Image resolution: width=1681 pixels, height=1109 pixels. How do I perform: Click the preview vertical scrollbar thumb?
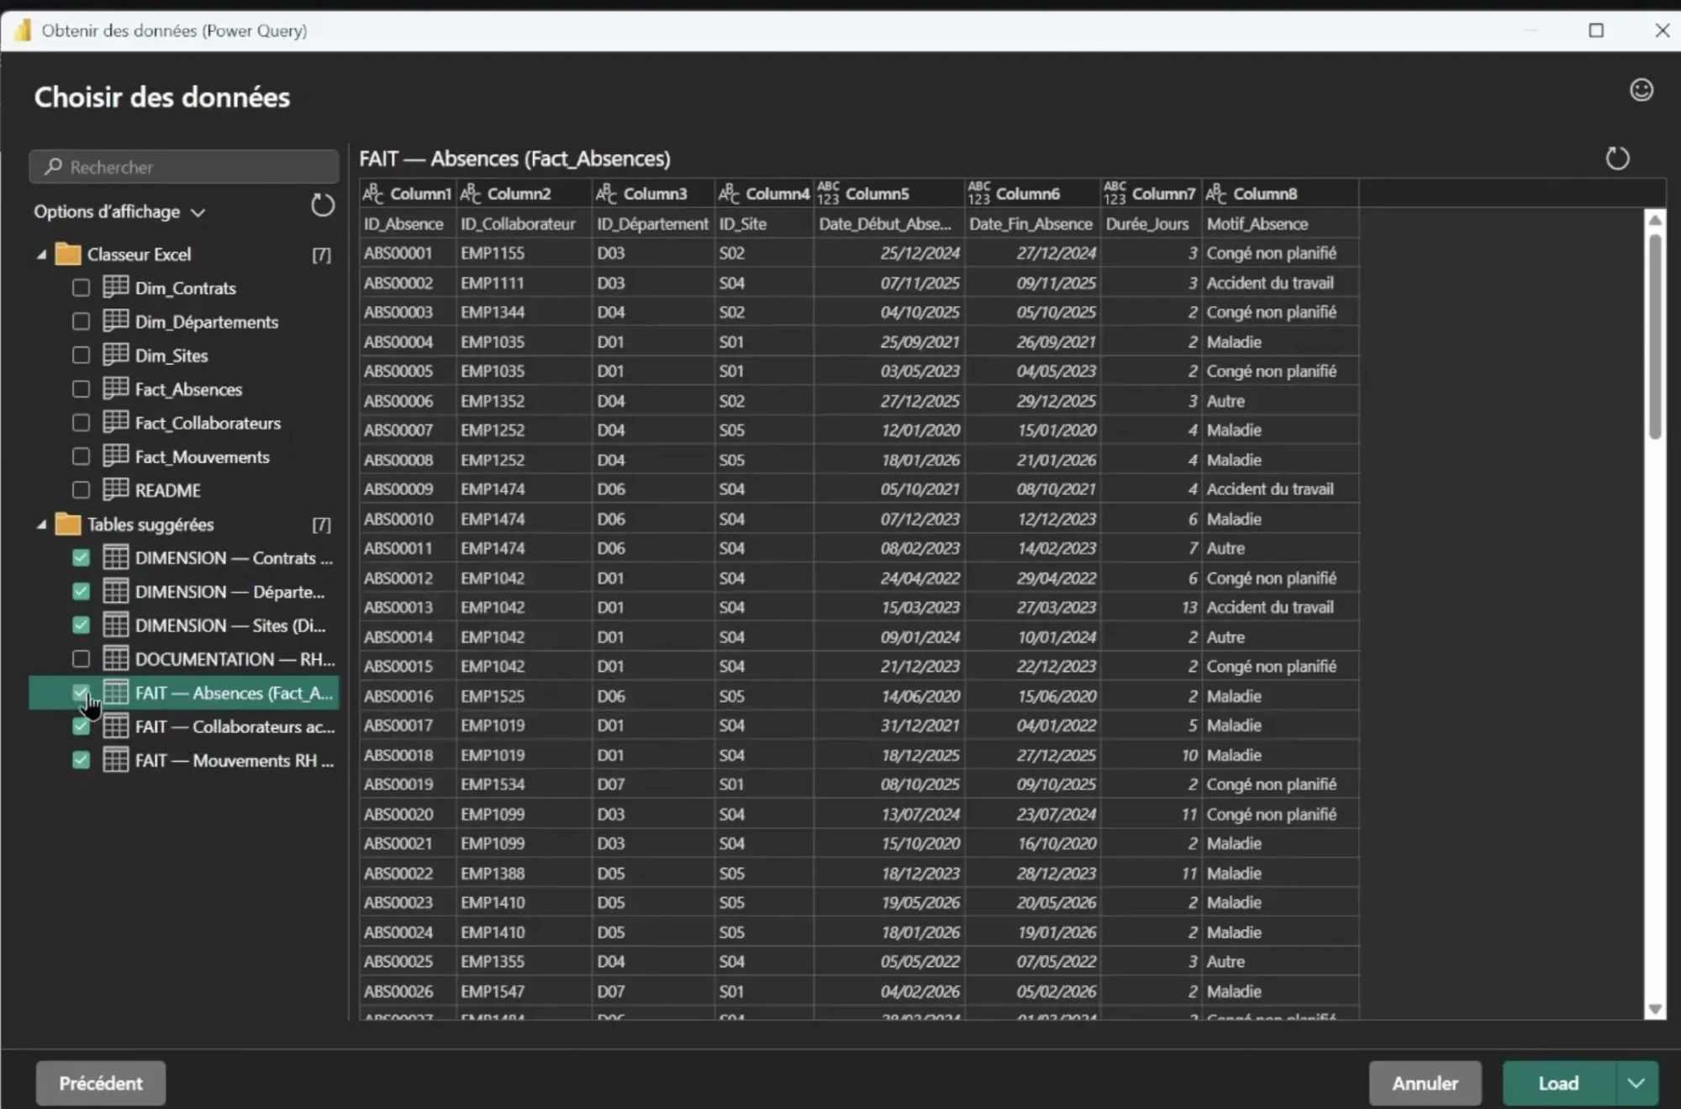(x=1655, y=336)
